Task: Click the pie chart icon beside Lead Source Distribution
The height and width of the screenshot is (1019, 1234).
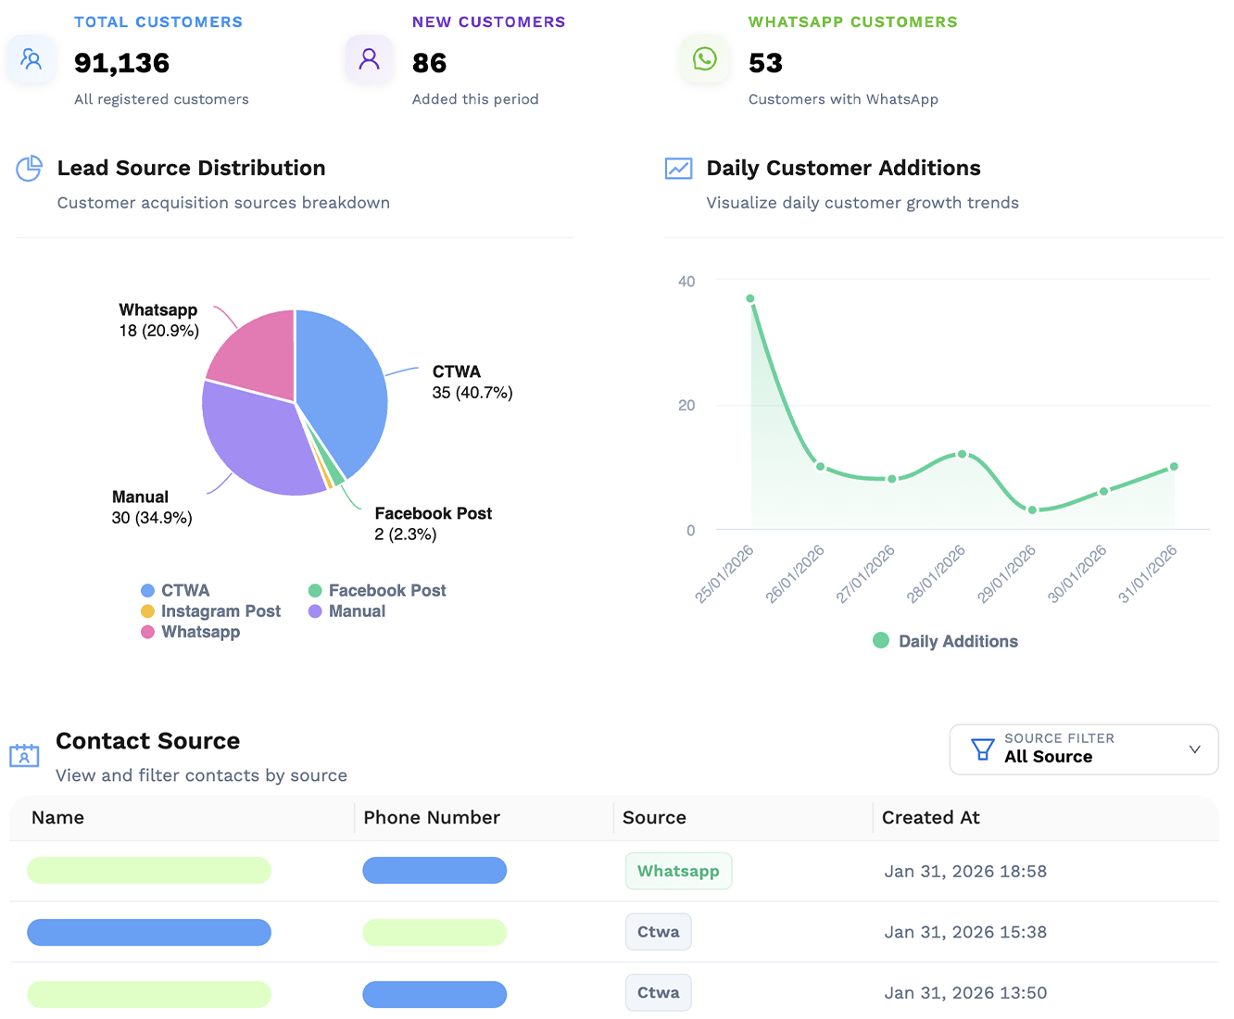Action: pos(29,169)
